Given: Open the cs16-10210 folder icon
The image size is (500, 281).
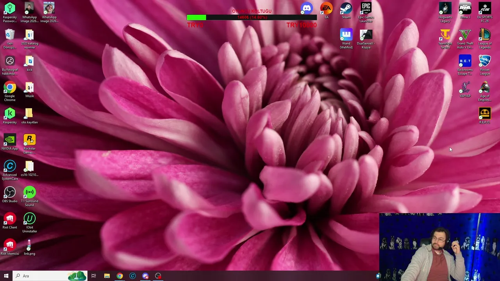Looking at the screenshot, I should pyautogui.click(x=29, y=168).
